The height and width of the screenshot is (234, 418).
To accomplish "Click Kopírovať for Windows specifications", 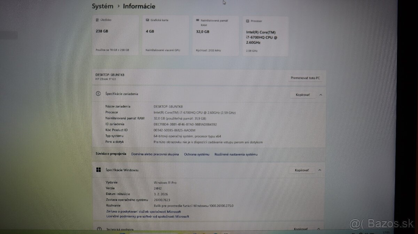I will pos(302,170).
